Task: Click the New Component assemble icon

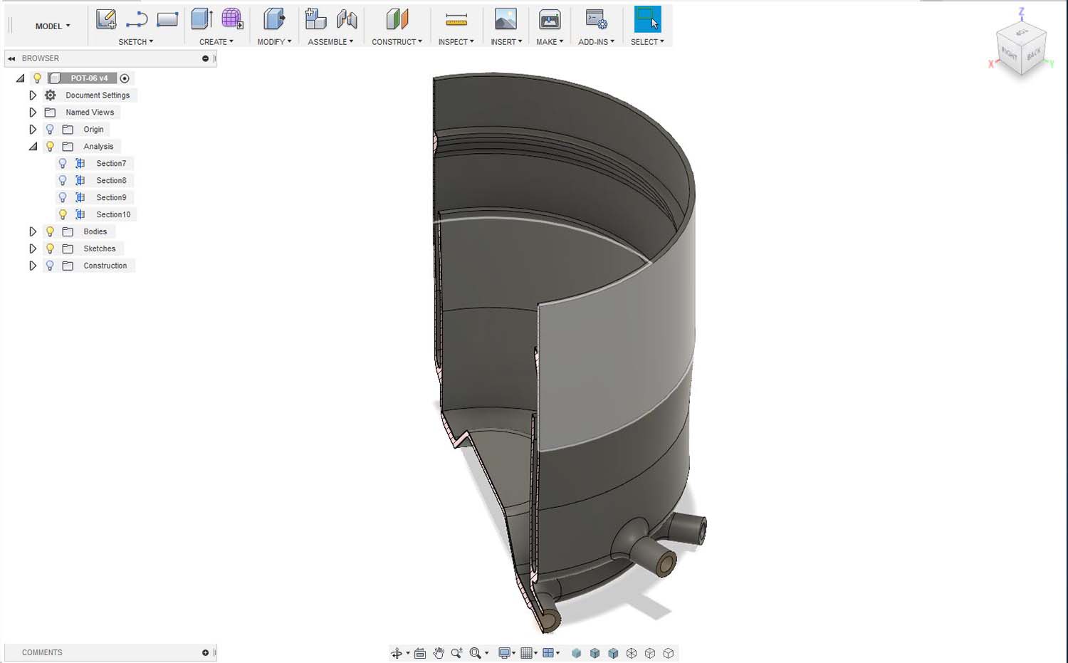Action: (315, 19)
